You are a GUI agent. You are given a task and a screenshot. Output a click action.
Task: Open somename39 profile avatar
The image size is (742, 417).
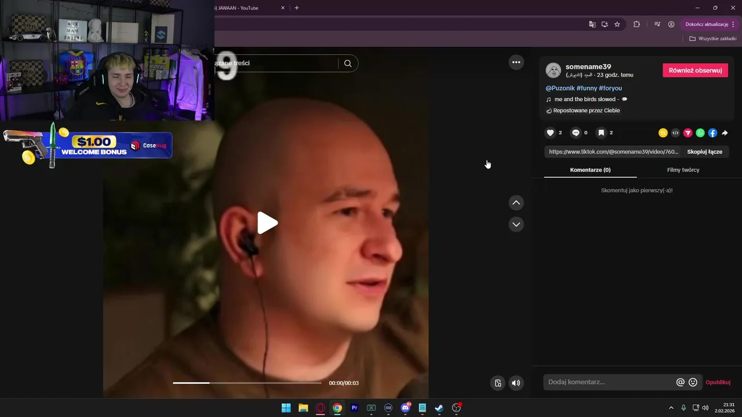[554, 71]
